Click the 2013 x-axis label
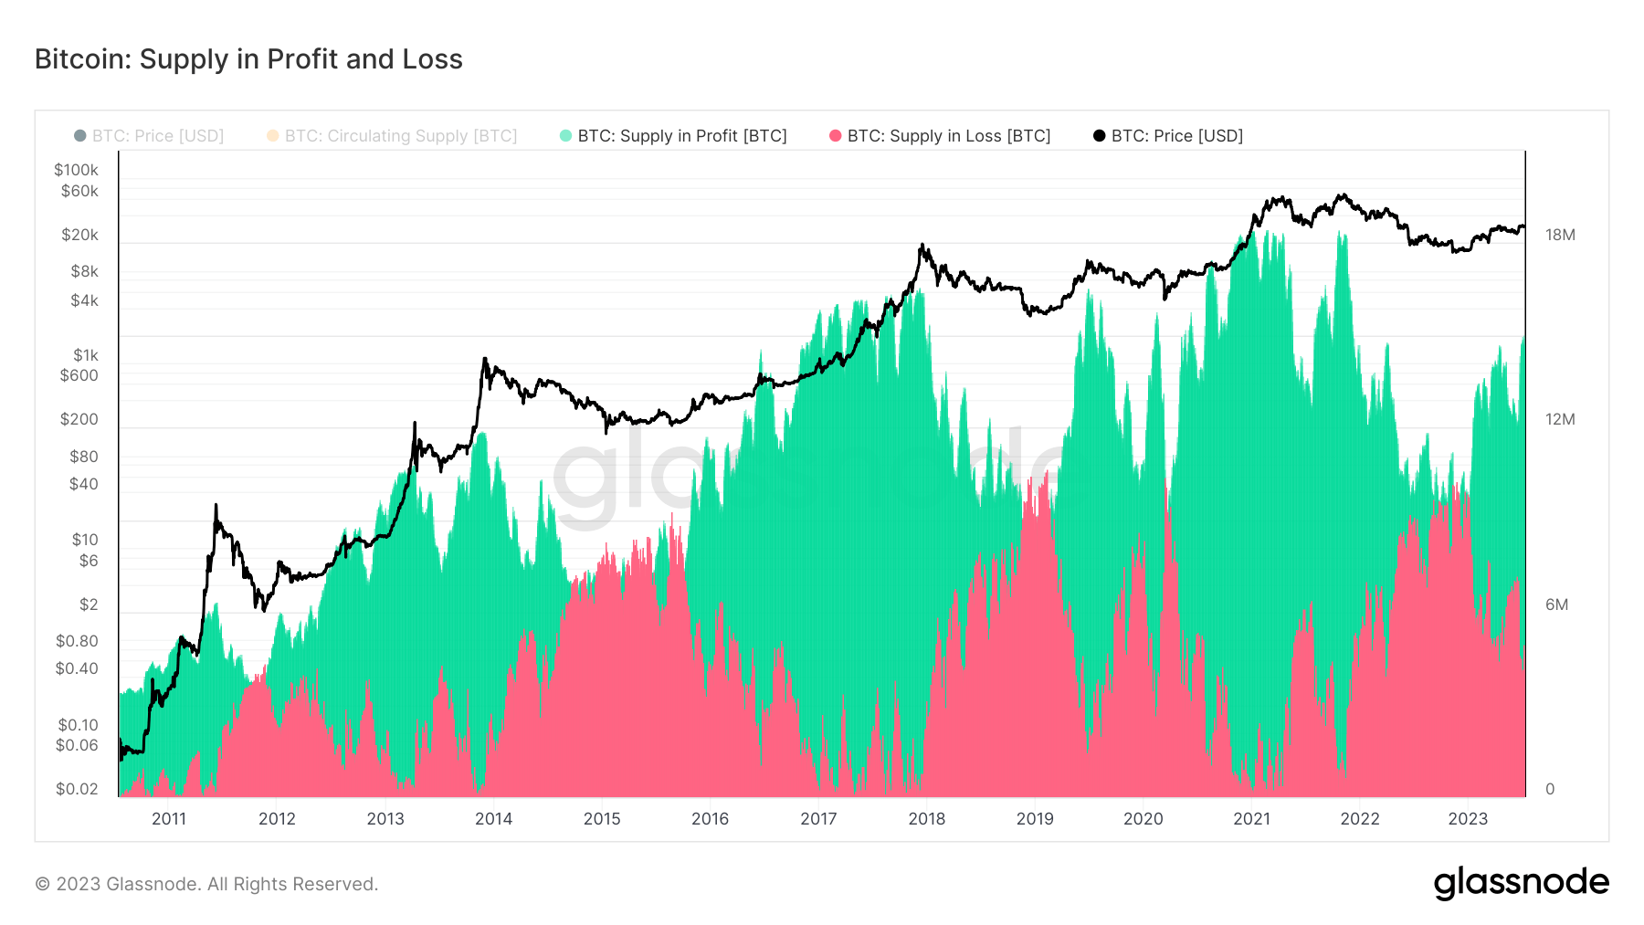Viewport: 1644px width, 925px height. point(385,819)
